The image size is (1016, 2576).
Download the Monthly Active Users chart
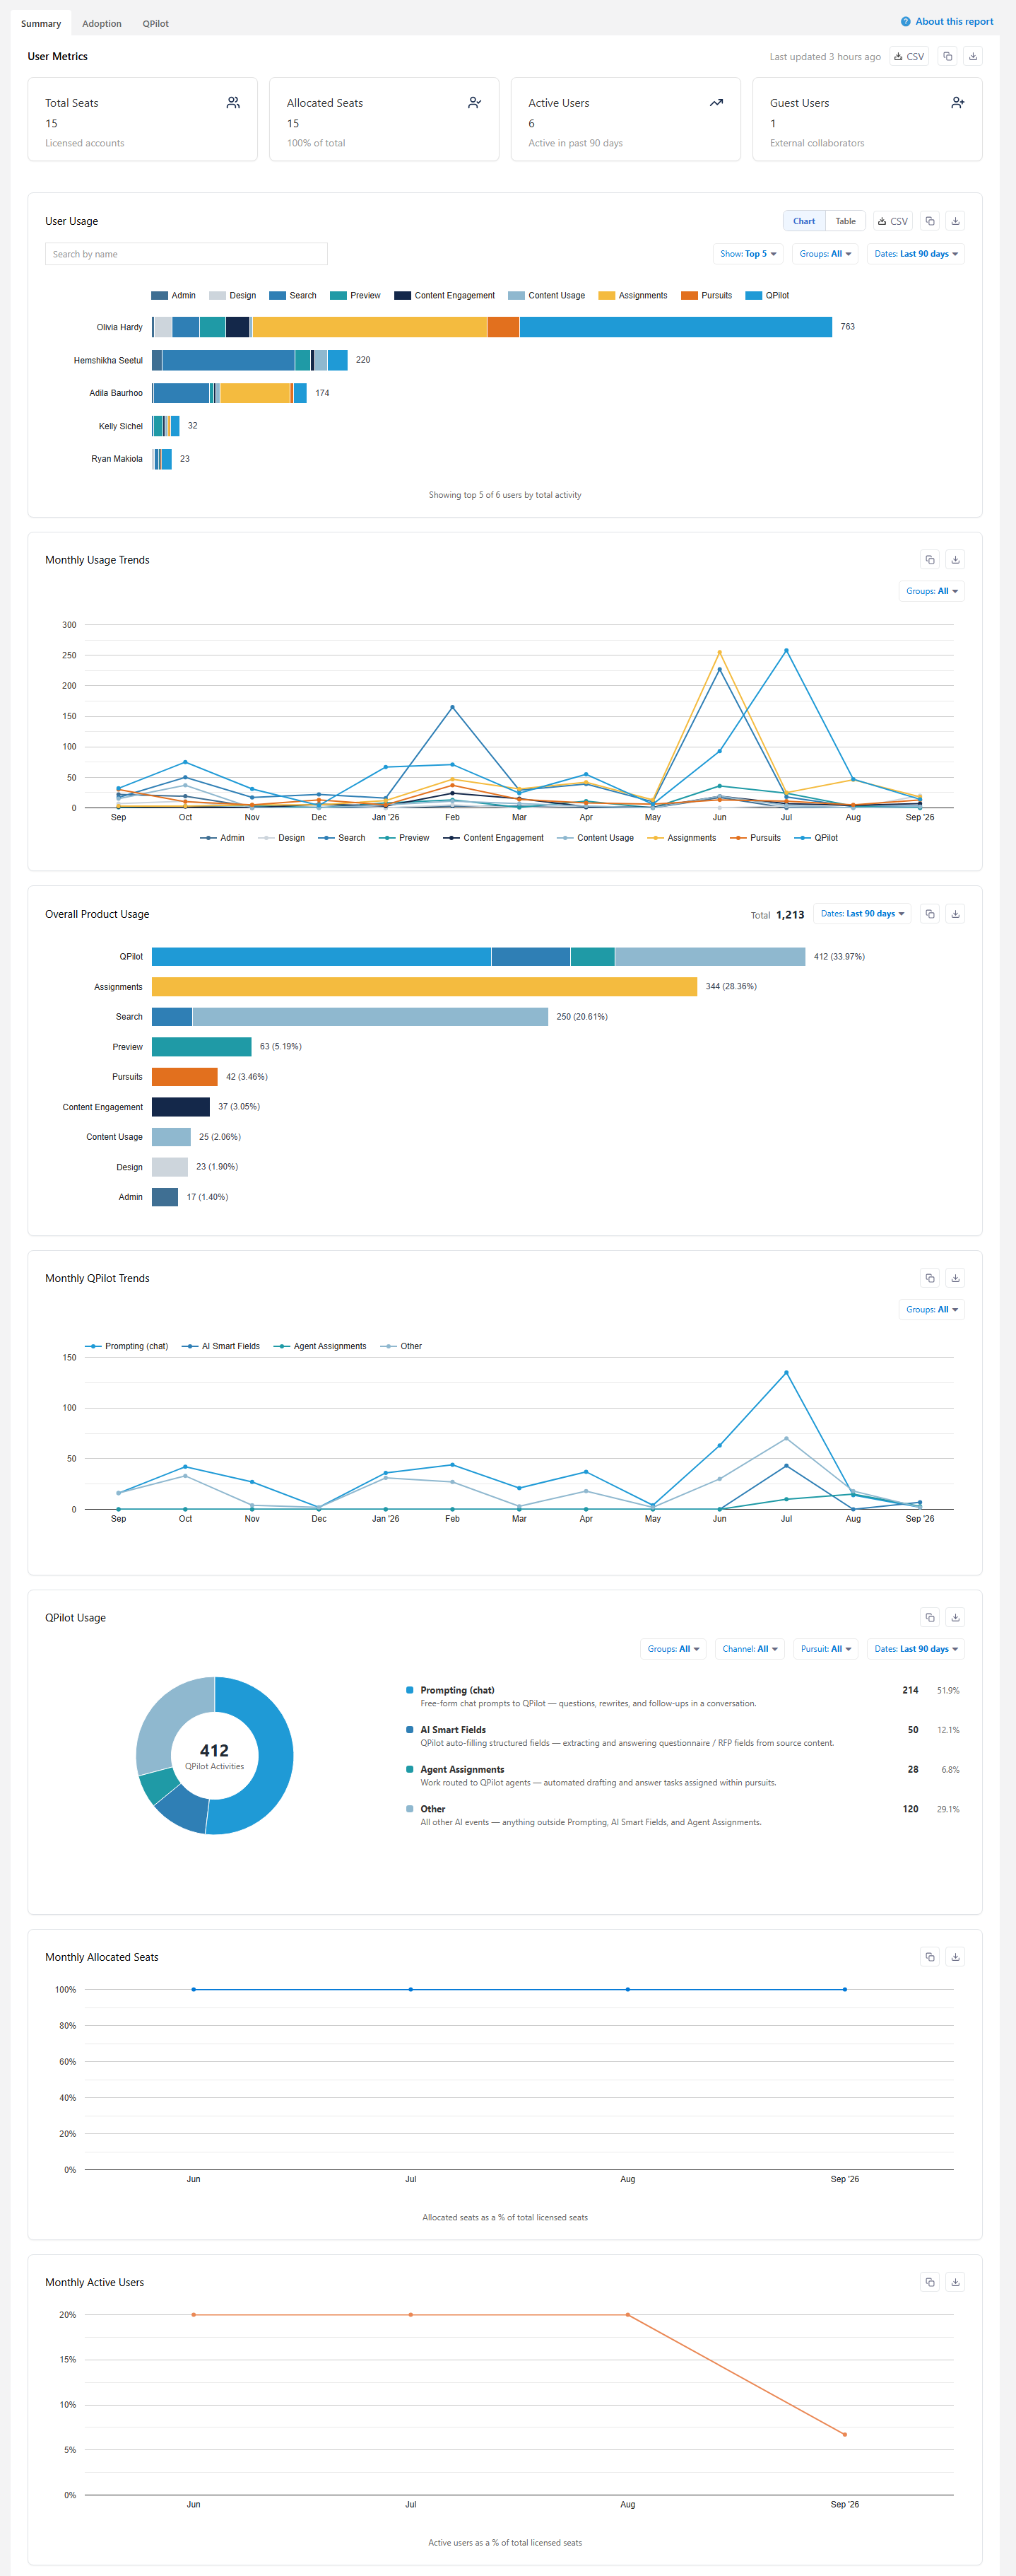point(955,2282)
